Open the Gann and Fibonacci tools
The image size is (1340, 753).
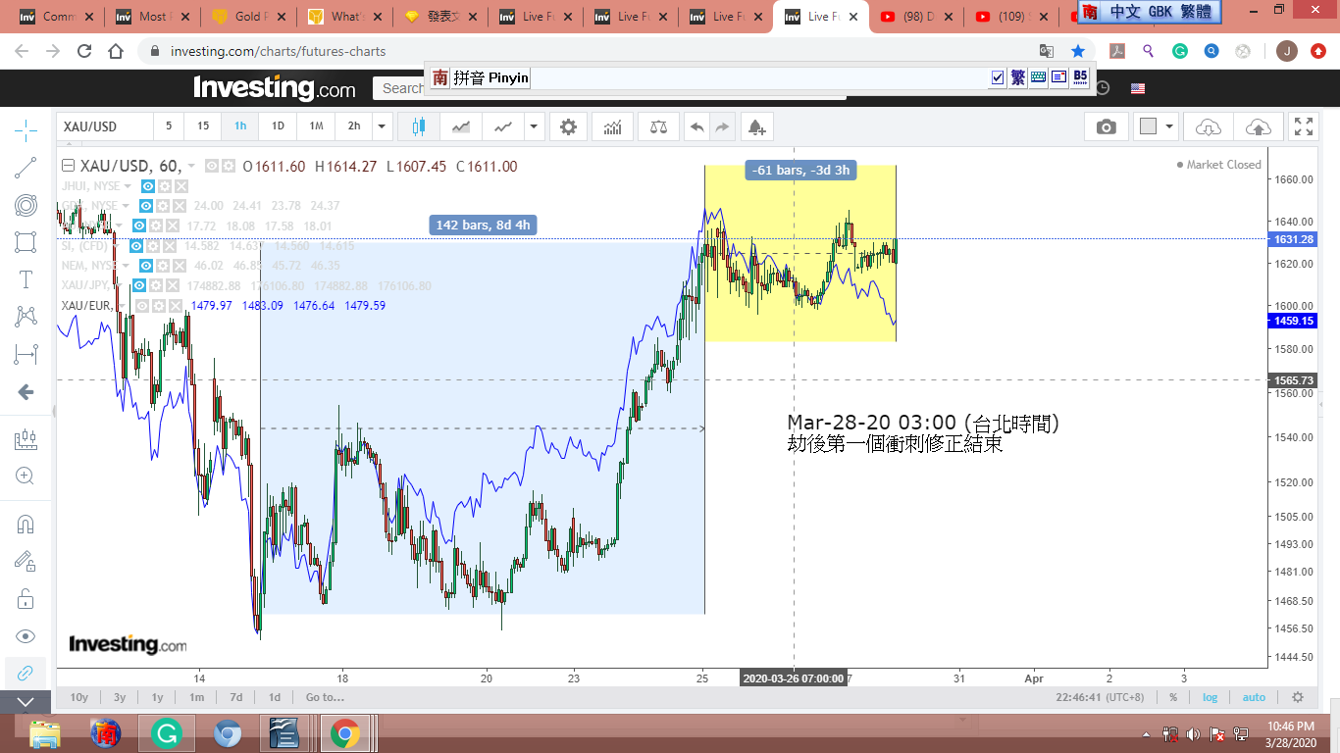coord(26,205)
